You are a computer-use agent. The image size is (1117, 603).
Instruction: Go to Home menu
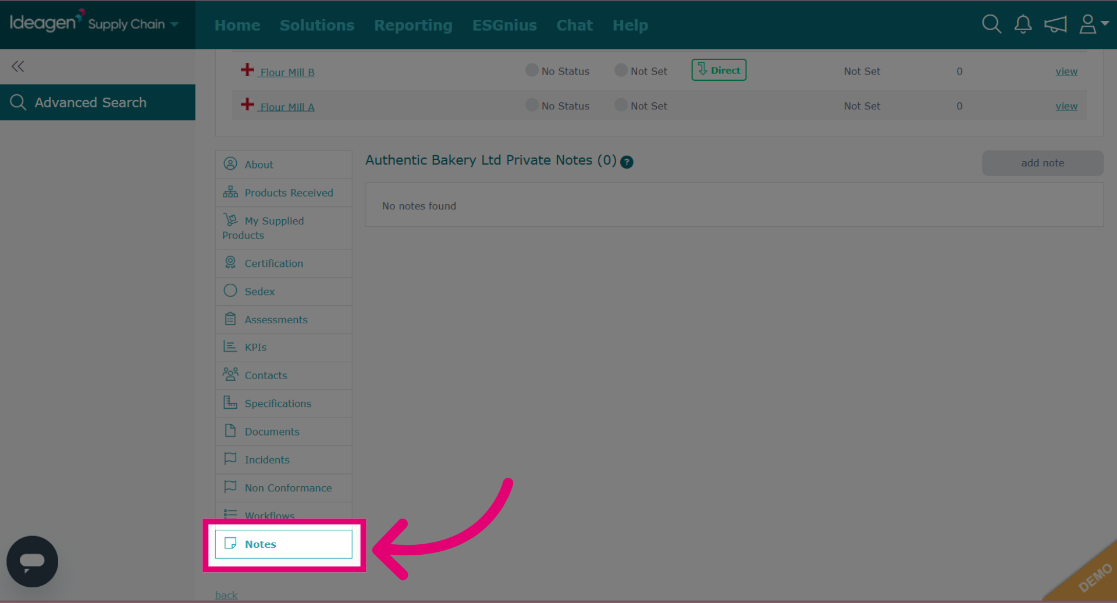[x=237, y=25]
